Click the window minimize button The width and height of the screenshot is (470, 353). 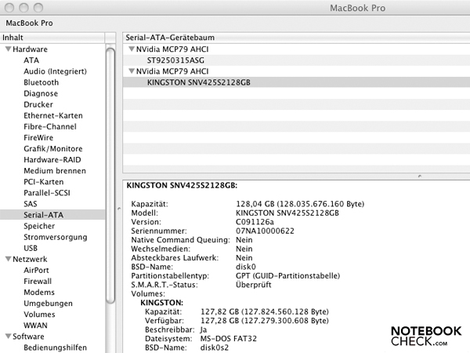(23, 8)
